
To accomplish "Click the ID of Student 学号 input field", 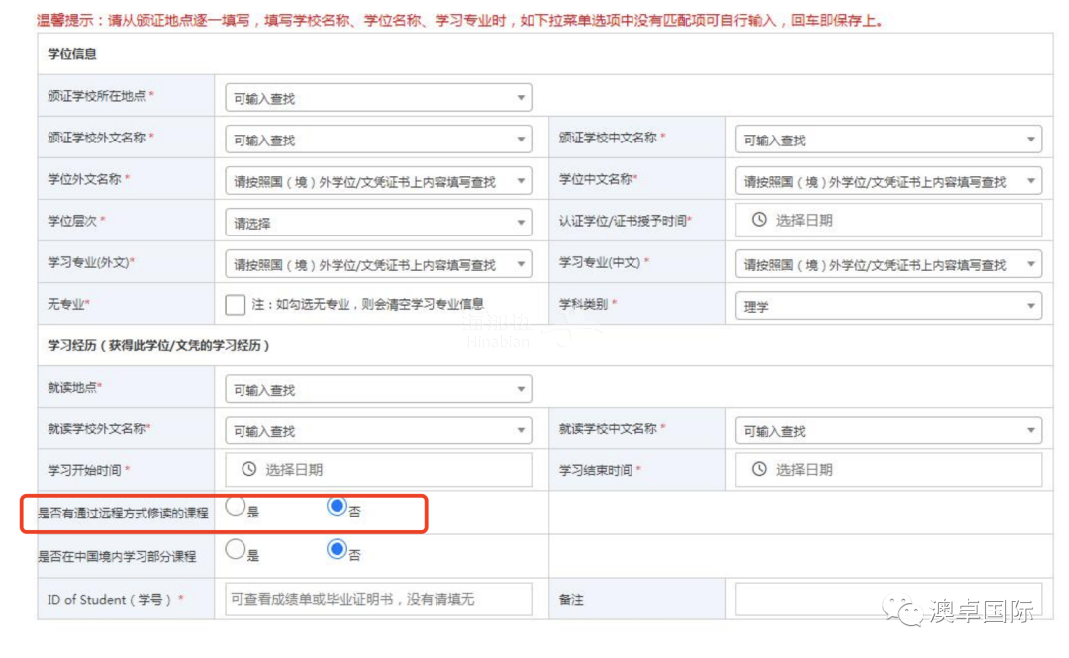I will point(378,599).
